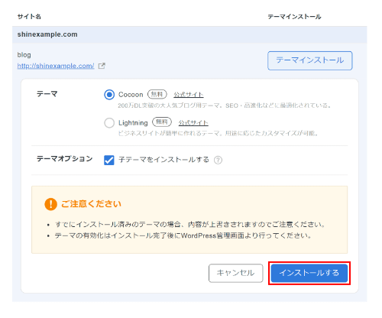Click the shinexample.com site name row
This screenshot has width=382, height=318.
click(189, 34)
